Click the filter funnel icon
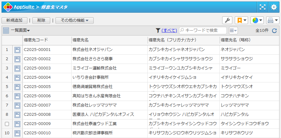281x138 pixels. tap(158, 30)
